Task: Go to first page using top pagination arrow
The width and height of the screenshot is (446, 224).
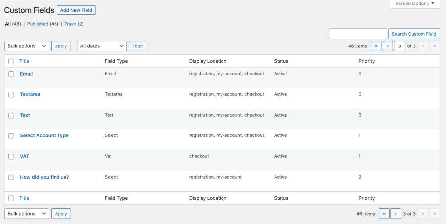Action: pos(375,46)
